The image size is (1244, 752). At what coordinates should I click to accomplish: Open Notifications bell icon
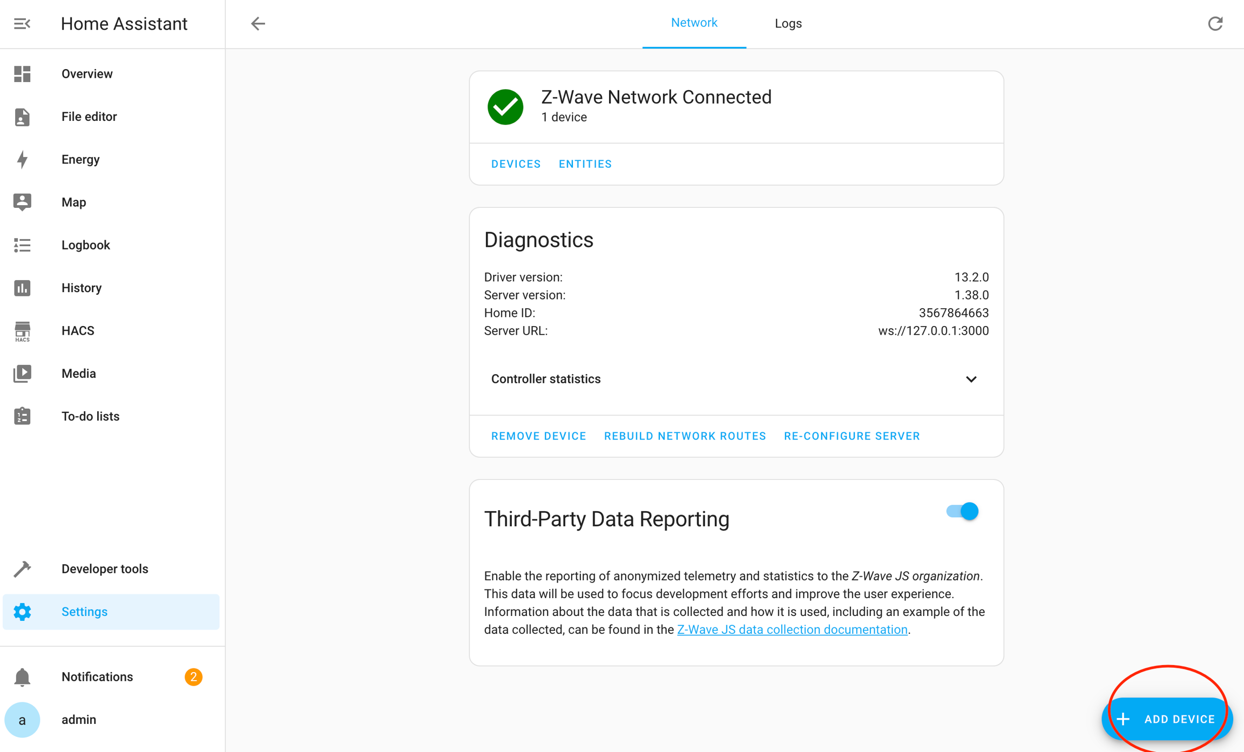(x=22, y=677)
